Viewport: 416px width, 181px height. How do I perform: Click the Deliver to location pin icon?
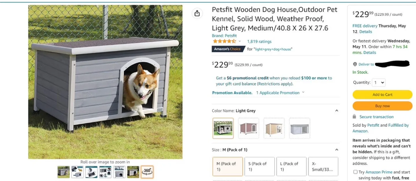coord(354,64)
